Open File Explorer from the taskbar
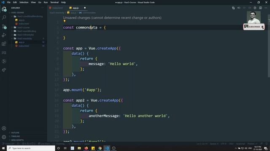Screen dimensions: 270x151 tap(79, 148)
